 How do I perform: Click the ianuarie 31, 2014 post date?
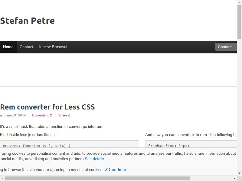(x=13, y=115)
